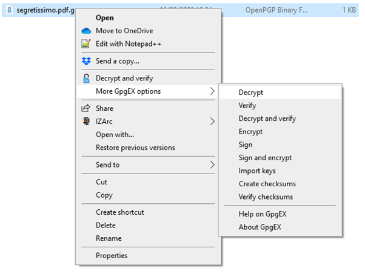Open About GpgEX
Viewport: 365px width, 274px height.
[x=260, y=227]
